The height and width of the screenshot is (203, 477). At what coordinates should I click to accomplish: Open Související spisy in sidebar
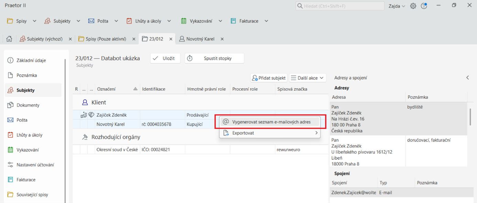pyautogui.click(x=32, y=195)
